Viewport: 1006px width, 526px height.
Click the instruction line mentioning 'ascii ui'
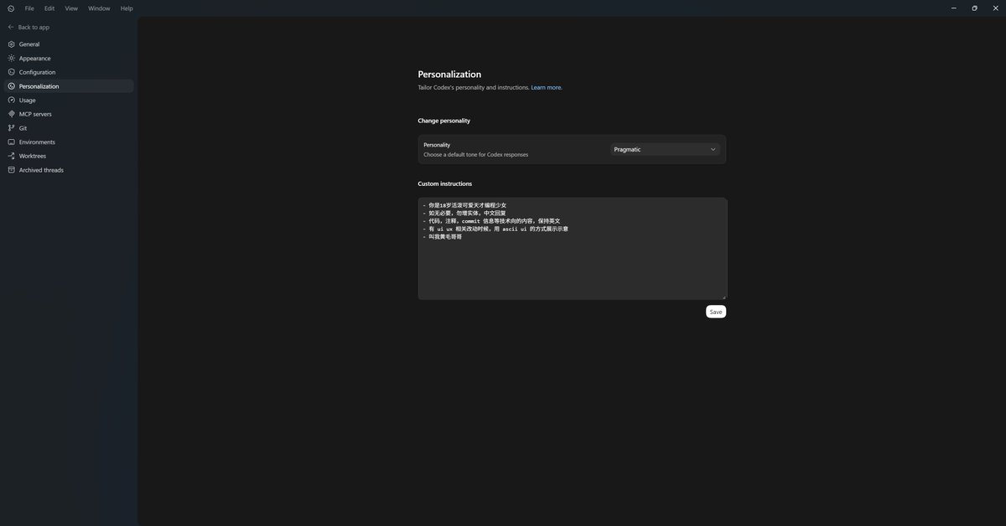[x=495, y=229]
